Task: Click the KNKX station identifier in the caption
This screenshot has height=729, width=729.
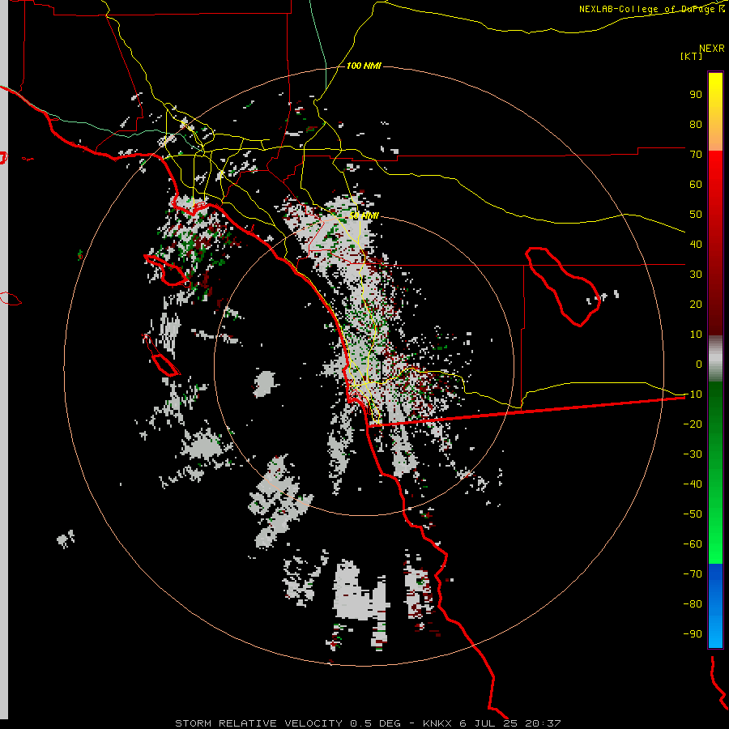Action: pyautogui.click(x=437, y=723)
